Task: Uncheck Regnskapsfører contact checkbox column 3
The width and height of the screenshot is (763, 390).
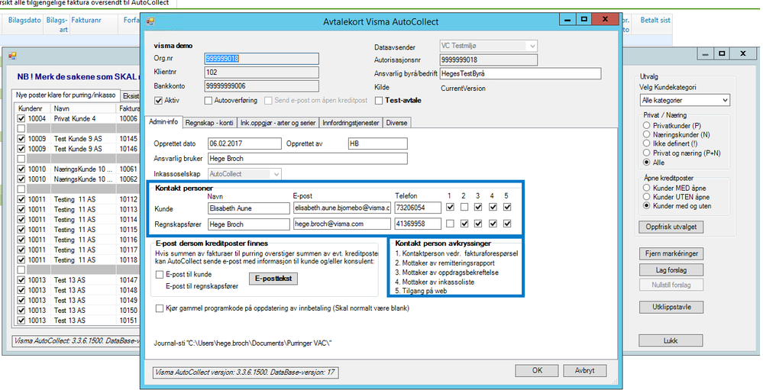Action: (x=478, y=224)
